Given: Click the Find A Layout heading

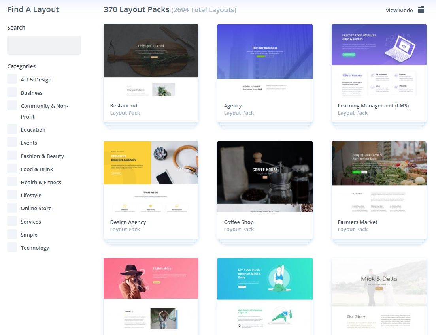Looking at the screenshot, I should click(x=33, y=10).
